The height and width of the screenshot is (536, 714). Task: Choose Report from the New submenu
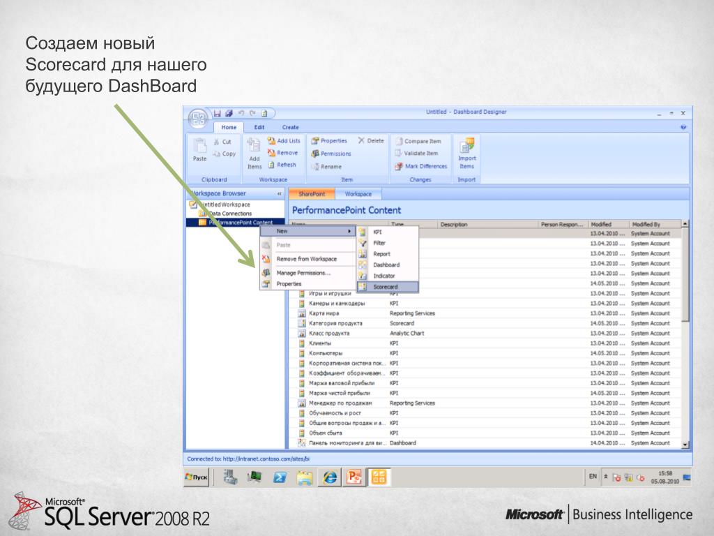388,254
